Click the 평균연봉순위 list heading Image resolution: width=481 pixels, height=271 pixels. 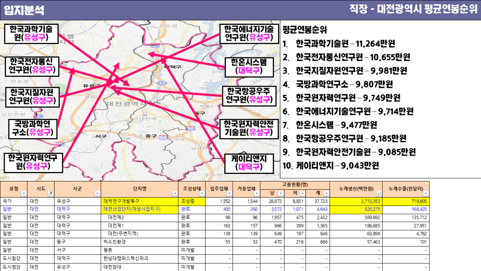[305, 30]
